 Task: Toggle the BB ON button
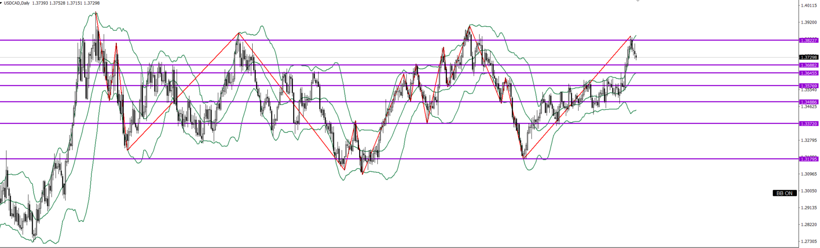click(784, 193)
